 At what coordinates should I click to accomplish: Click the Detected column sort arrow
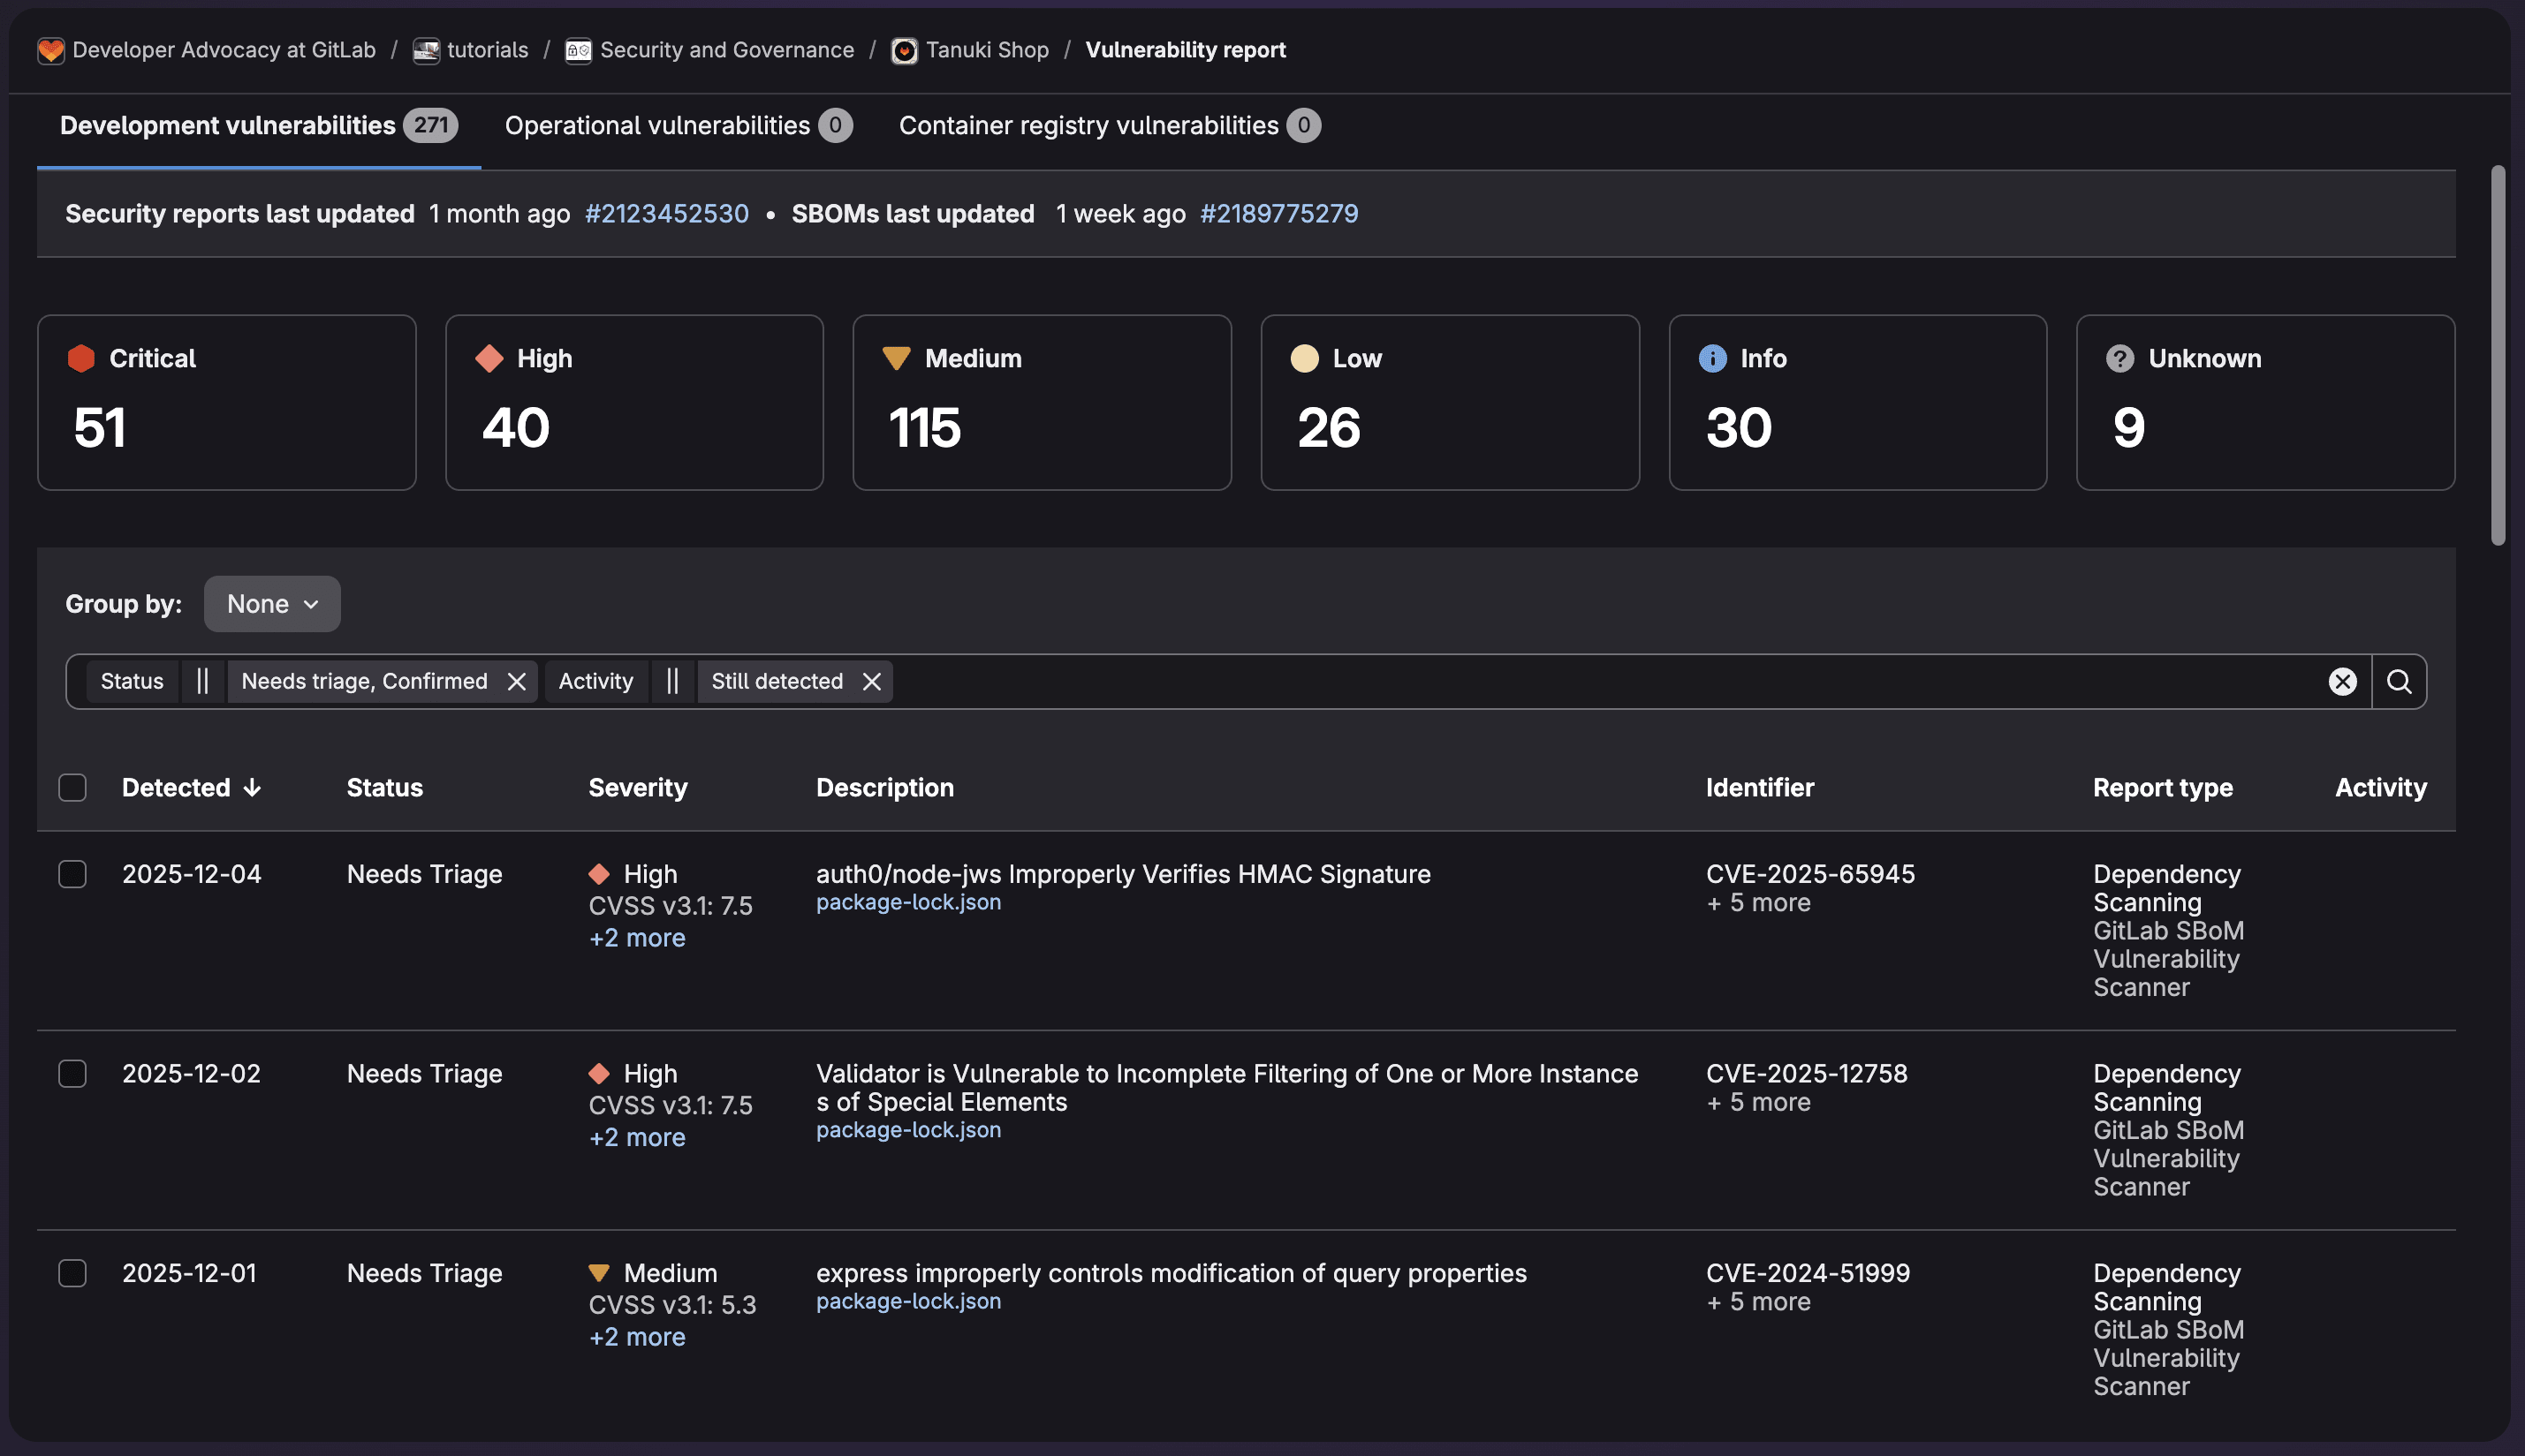coord(252,788)
